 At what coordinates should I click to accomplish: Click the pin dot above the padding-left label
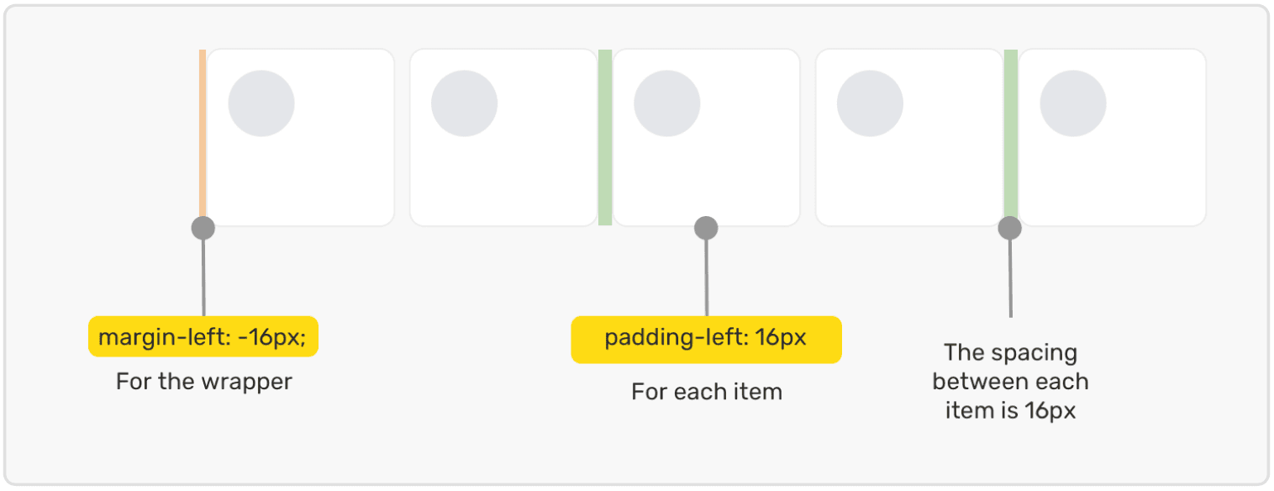tap(706, 228)
